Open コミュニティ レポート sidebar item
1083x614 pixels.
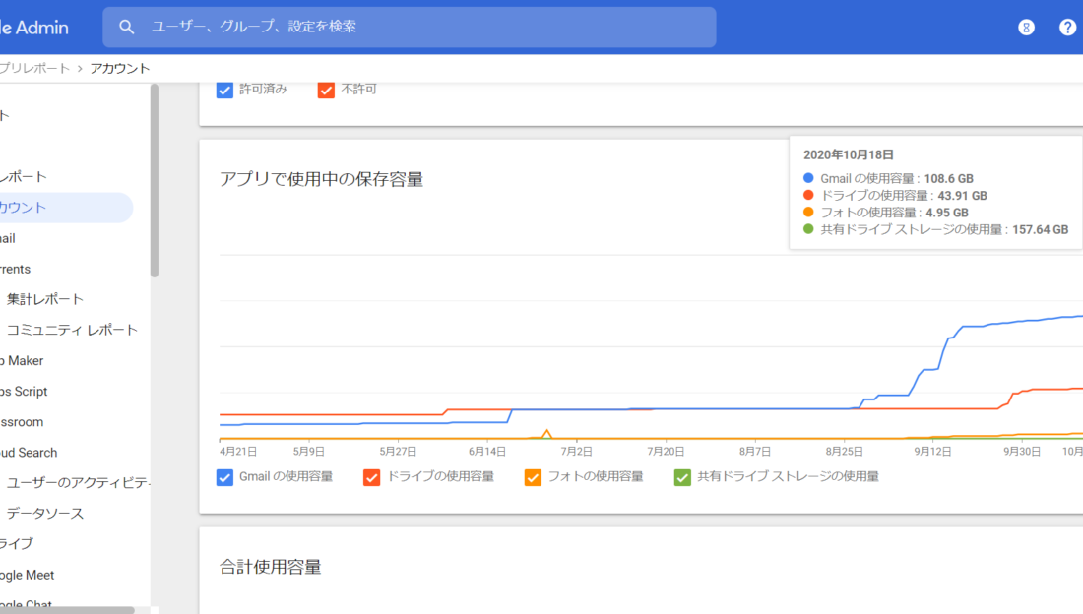72,330
